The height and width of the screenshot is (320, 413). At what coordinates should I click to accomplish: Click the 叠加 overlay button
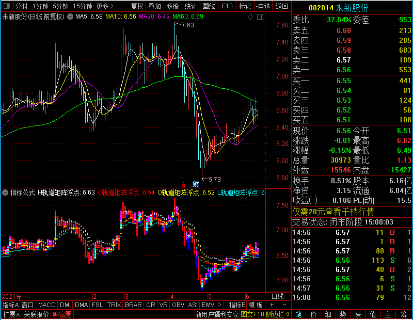click(154, 6)
